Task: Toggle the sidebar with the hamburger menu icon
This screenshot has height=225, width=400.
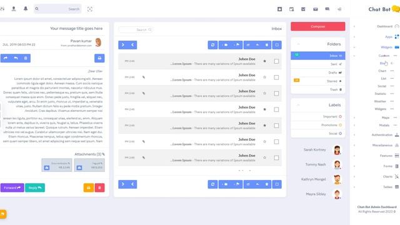Action: pos(339,9)
